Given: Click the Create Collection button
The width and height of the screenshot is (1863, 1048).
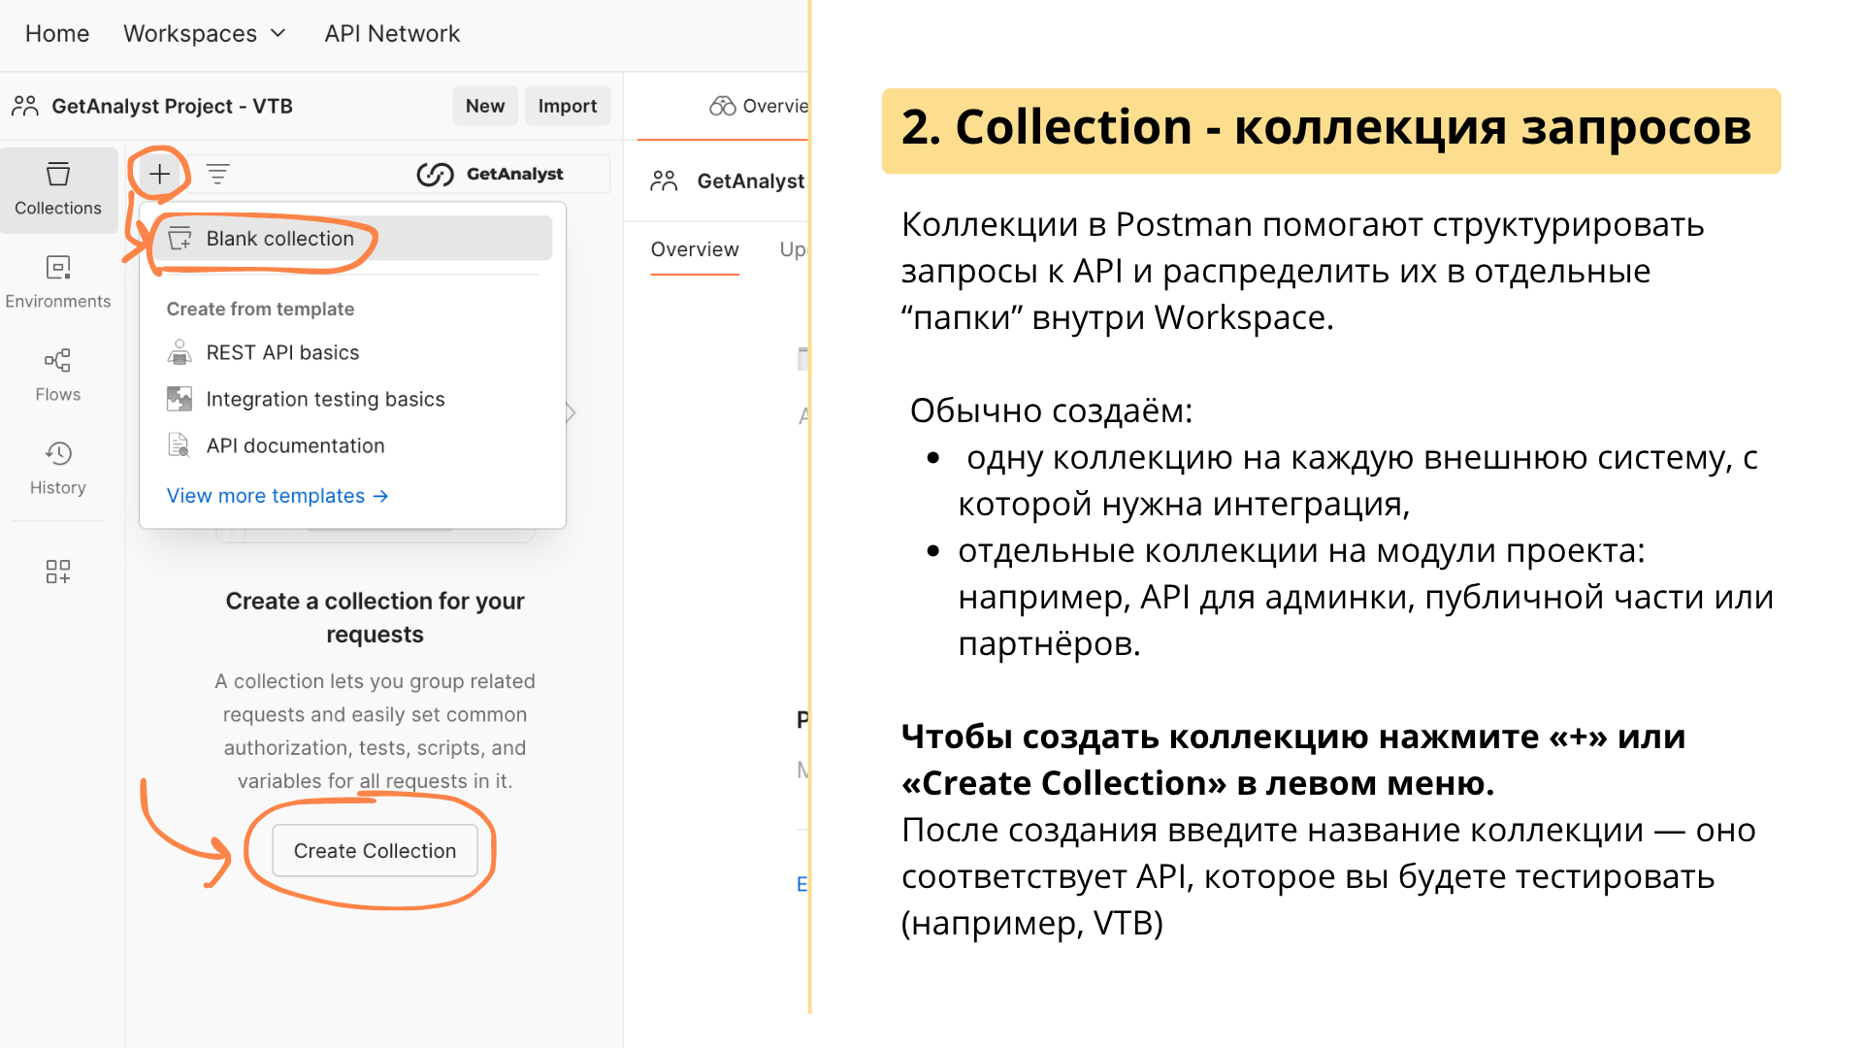Looking at the screenshot, I should pos(375,851).
